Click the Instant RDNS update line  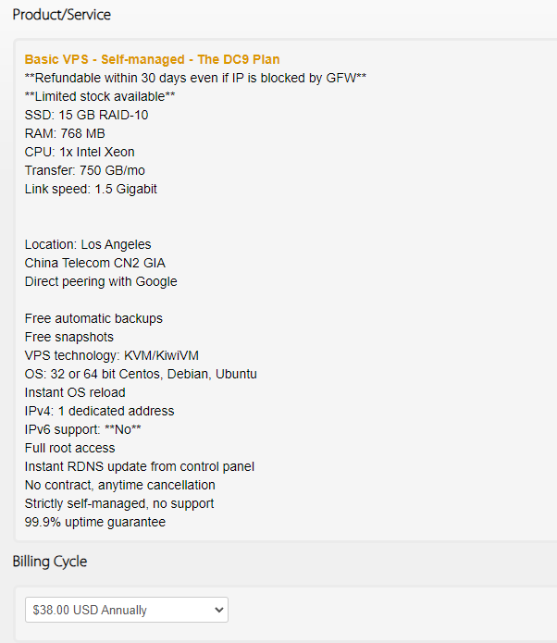click(x=140, y=466)
